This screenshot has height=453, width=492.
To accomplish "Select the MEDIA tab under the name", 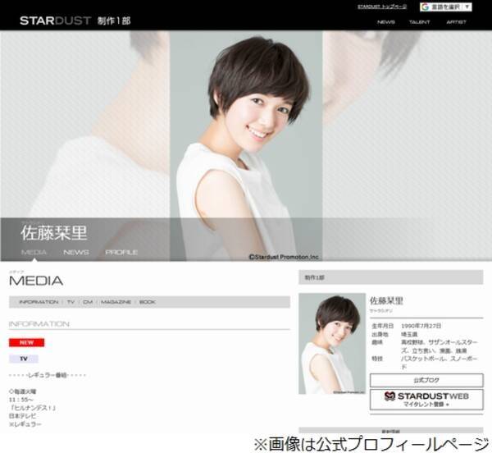I will (x=34, y=253).
